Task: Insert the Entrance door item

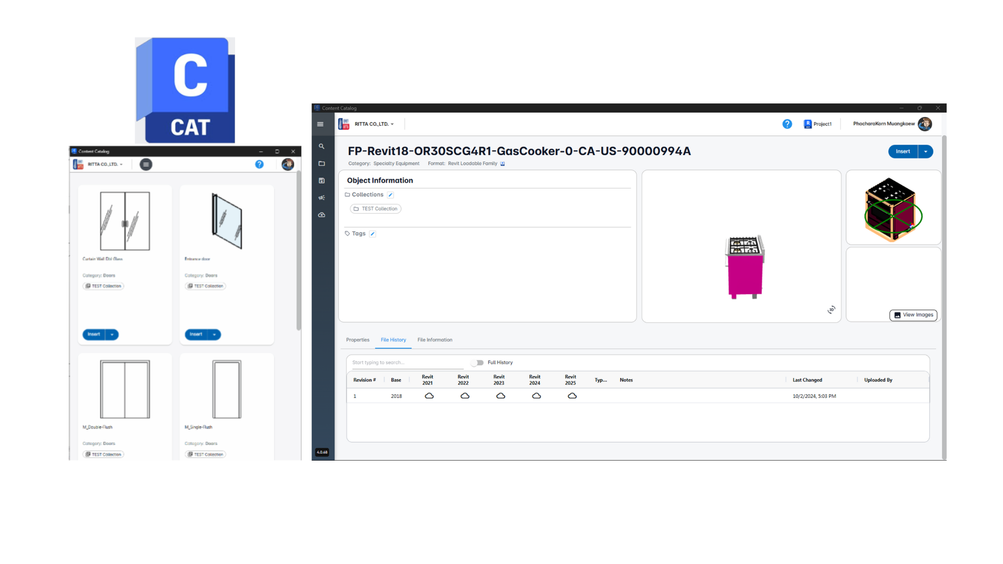Action: (x=196, y=335)
